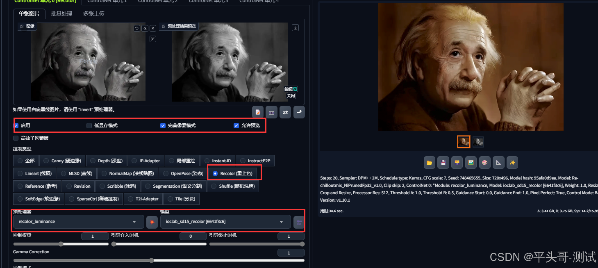598x268 pixels.
Task: Undo the last edit on the input image
Action: (x=137, y=28)
